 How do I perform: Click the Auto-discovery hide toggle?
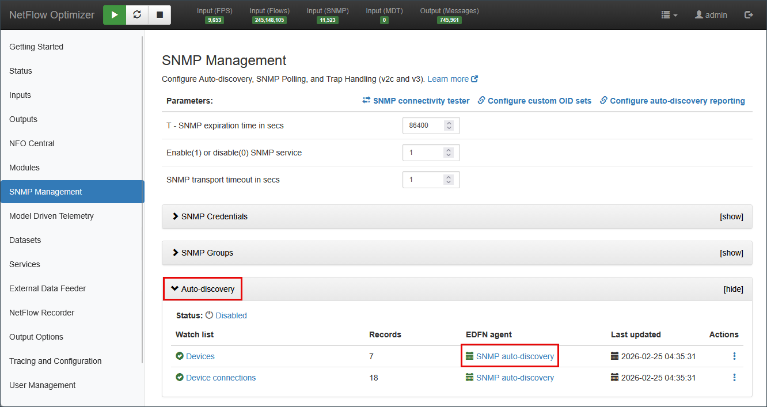tap(733, 289)
